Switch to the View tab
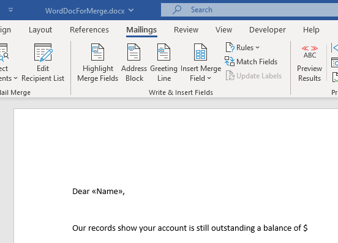 pyautogui.click(x=223, y=30)
